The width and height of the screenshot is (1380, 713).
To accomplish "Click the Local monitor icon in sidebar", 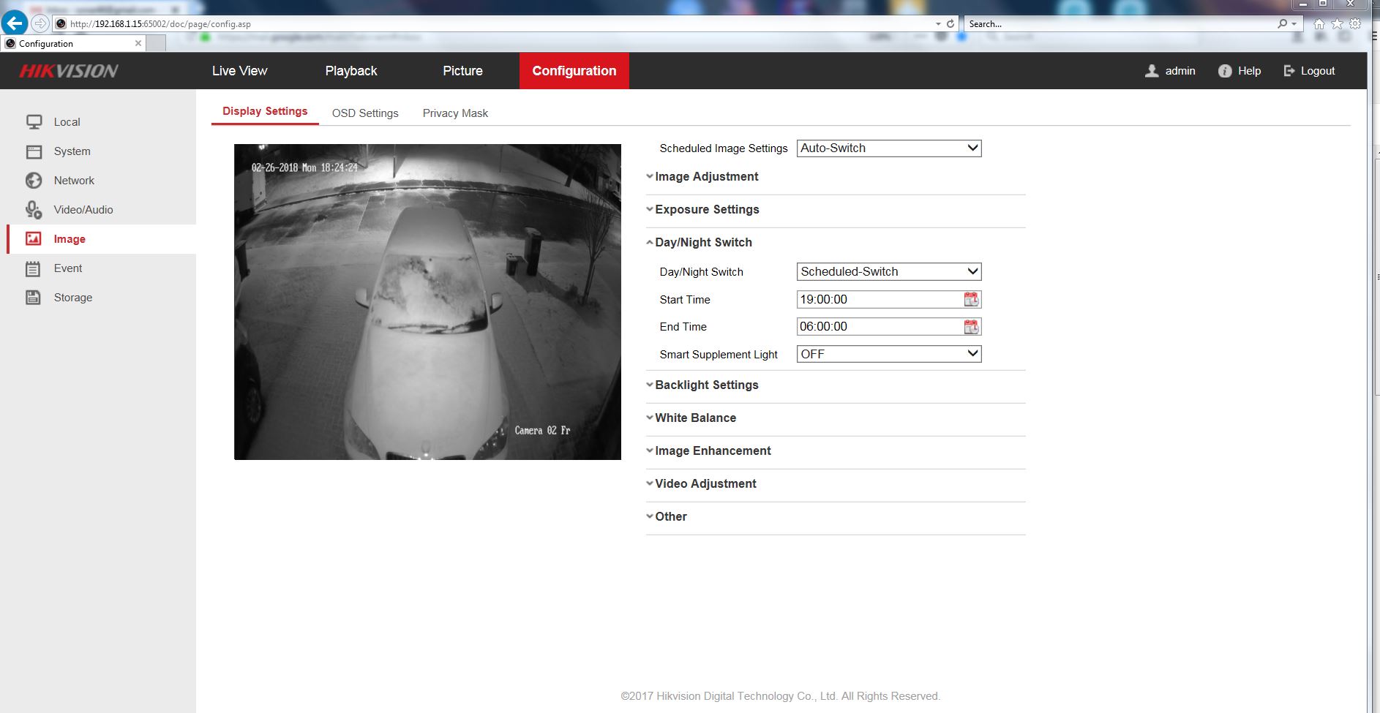I will [34, 122].
